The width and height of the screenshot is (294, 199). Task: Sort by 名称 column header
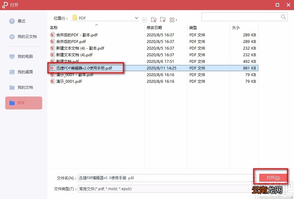coord(54,28)
